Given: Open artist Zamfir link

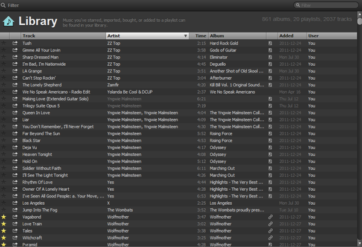Looking at the screenshot, I should (113, 85).
